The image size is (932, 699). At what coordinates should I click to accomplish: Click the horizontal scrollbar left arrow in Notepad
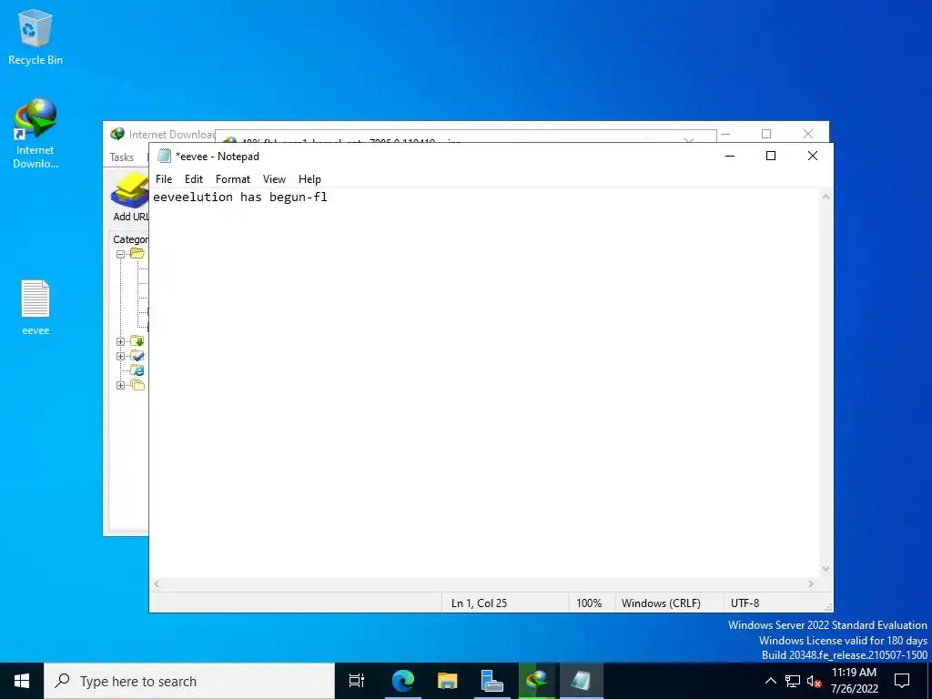click(157, 583)
